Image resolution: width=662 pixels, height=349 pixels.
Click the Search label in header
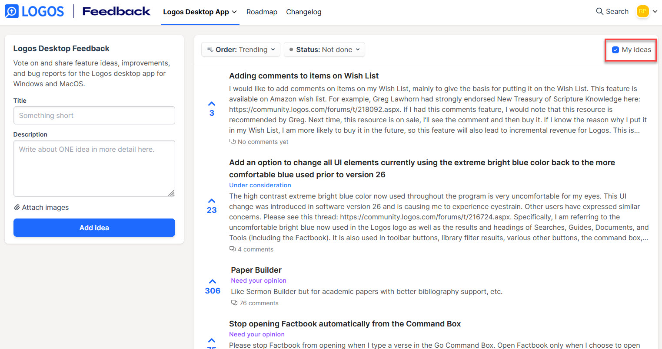coord(617,11)
